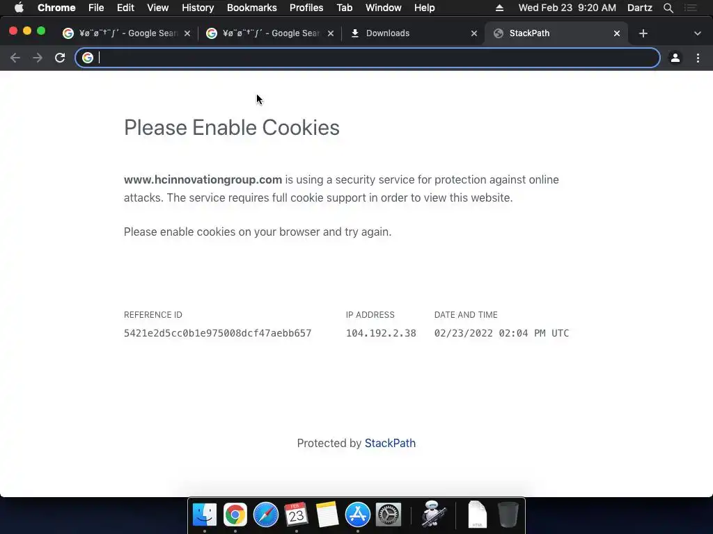Add a new tab with plus button

(643, 33)
